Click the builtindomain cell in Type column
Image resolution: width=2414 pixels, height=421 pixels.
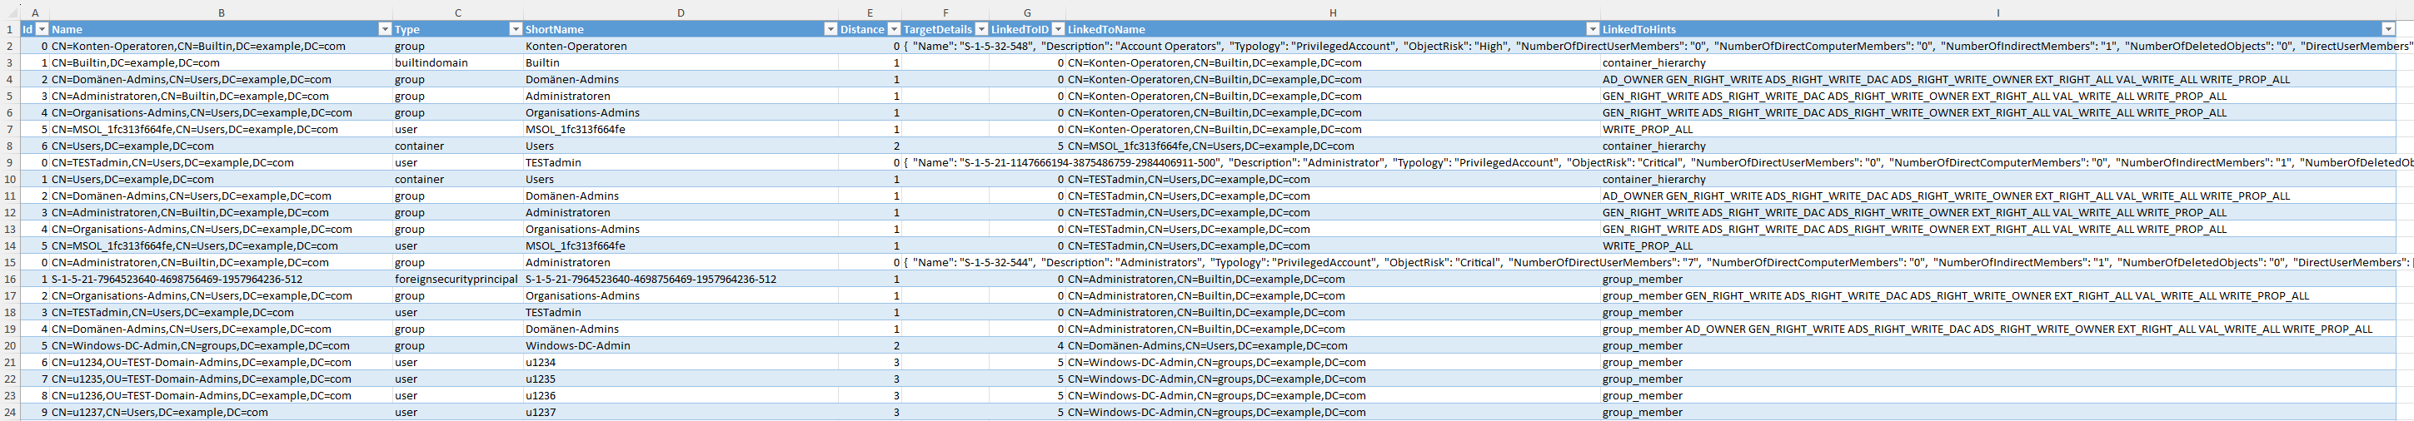point(431,62)
